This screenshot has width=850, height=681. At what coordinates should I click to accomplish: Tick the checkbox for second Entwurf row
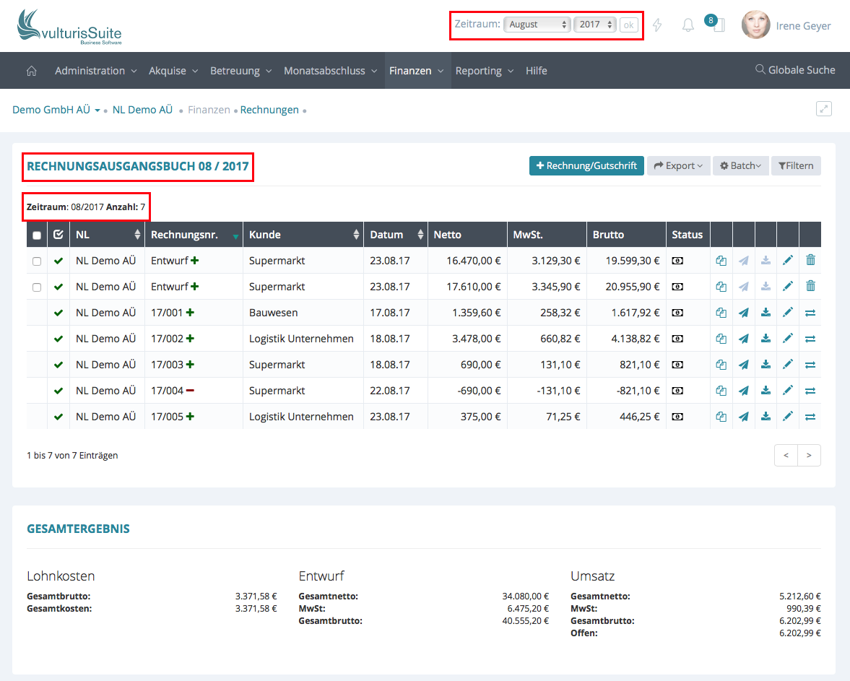click(x=37, y=287)
